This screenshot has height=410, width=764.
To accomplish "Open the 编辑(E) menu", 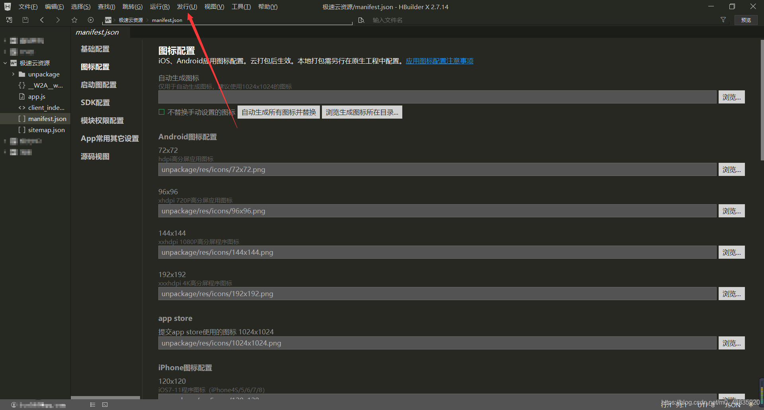I will 54,7.
